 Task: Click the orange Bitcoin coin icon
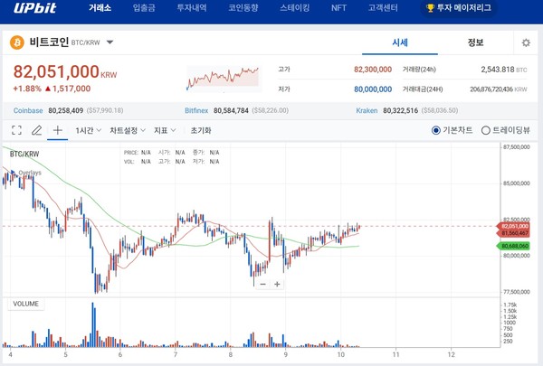pos(17,42)
